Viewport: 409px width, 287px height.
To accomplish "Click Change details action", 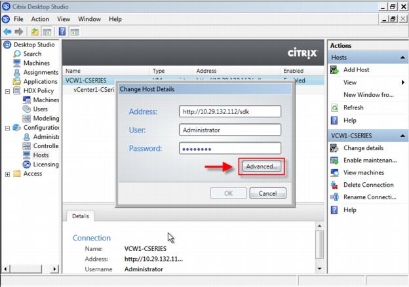I will click(363, 148).
